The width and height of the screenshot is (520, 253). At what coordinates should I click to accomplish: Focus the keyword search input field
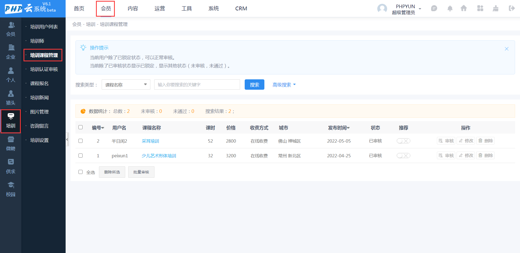coord(197,85)
